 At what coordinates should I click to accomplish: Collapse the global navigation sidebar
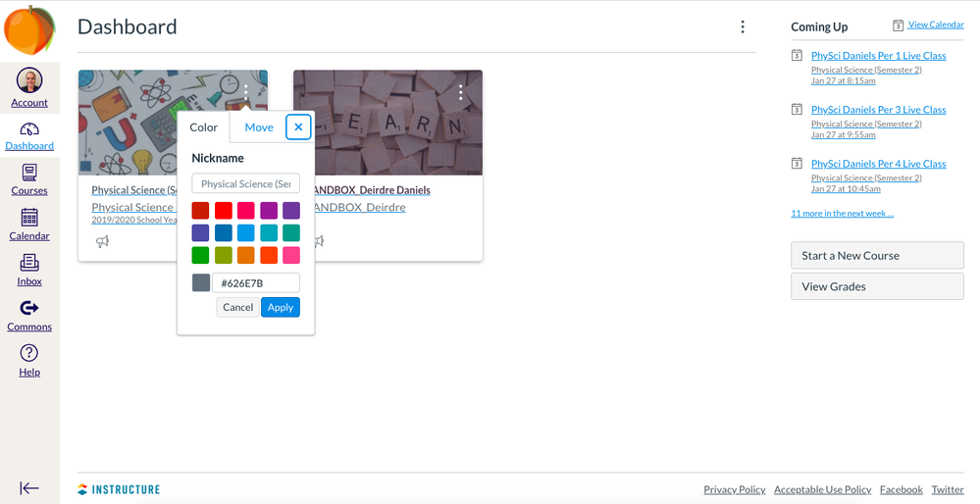pos(29,487)
